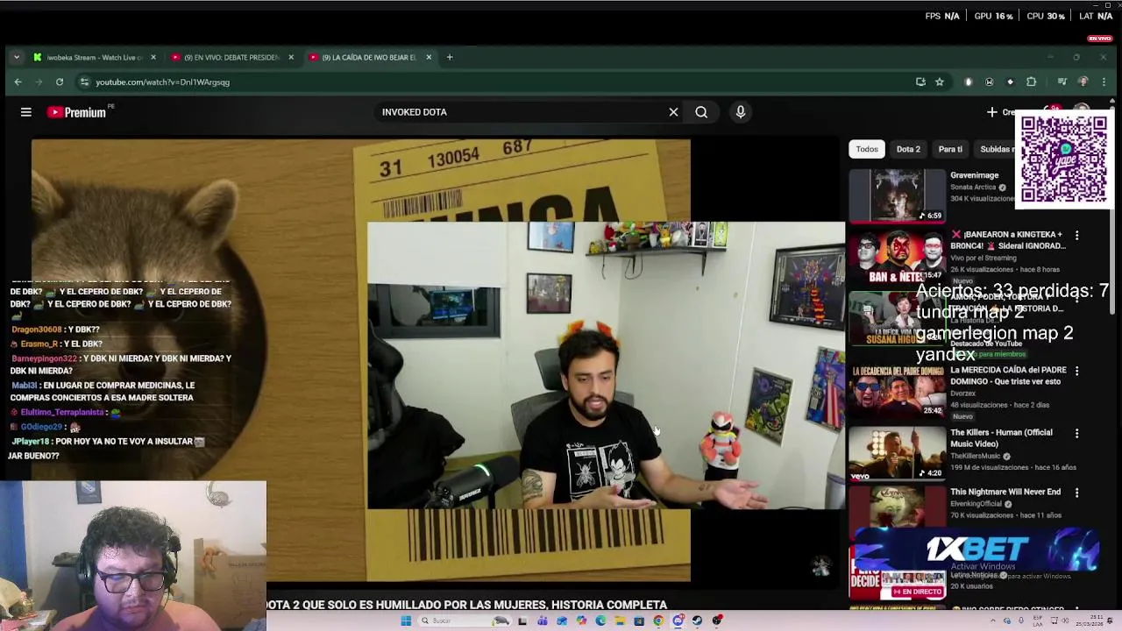Open more options for PADRE DOMINGO video
This screenshot has width=1122, height=631.
[1076, 371]
